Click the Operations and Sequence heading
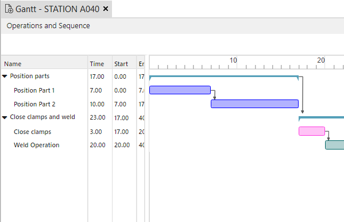 (48, 26)
